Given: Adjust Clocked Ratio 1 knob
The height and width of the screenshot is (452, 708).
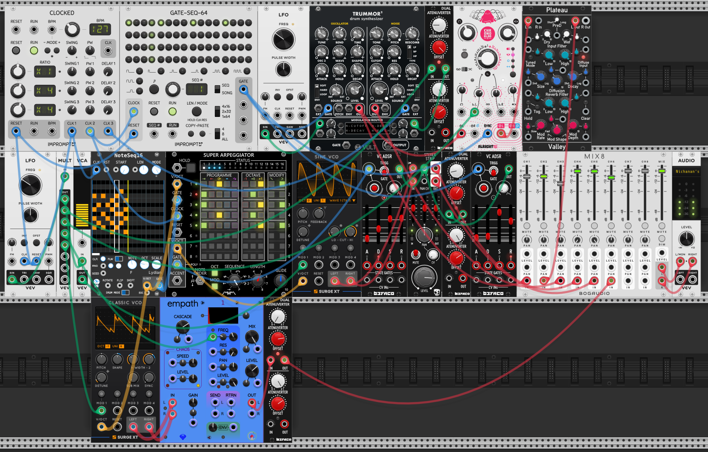Looking at the screenshot, I should [x=17, y=72].
